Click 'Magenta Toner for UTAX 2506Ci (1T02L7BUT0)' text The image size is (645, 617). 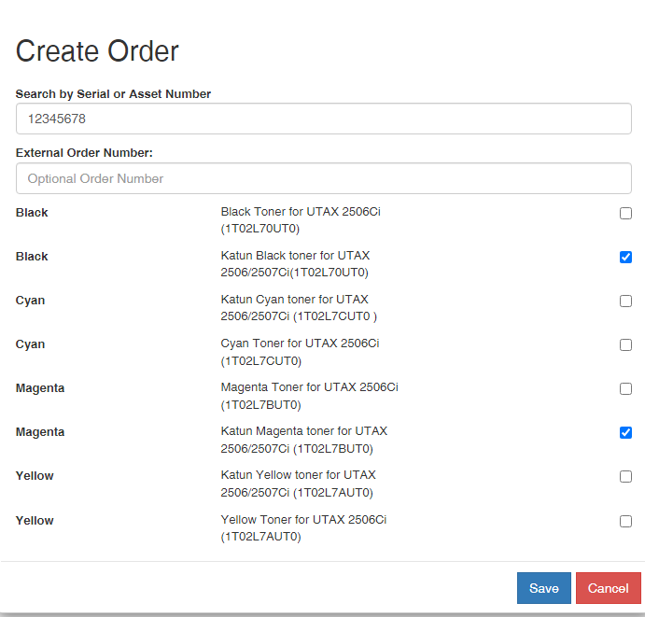pyautogui.click(x=309, y=396)
